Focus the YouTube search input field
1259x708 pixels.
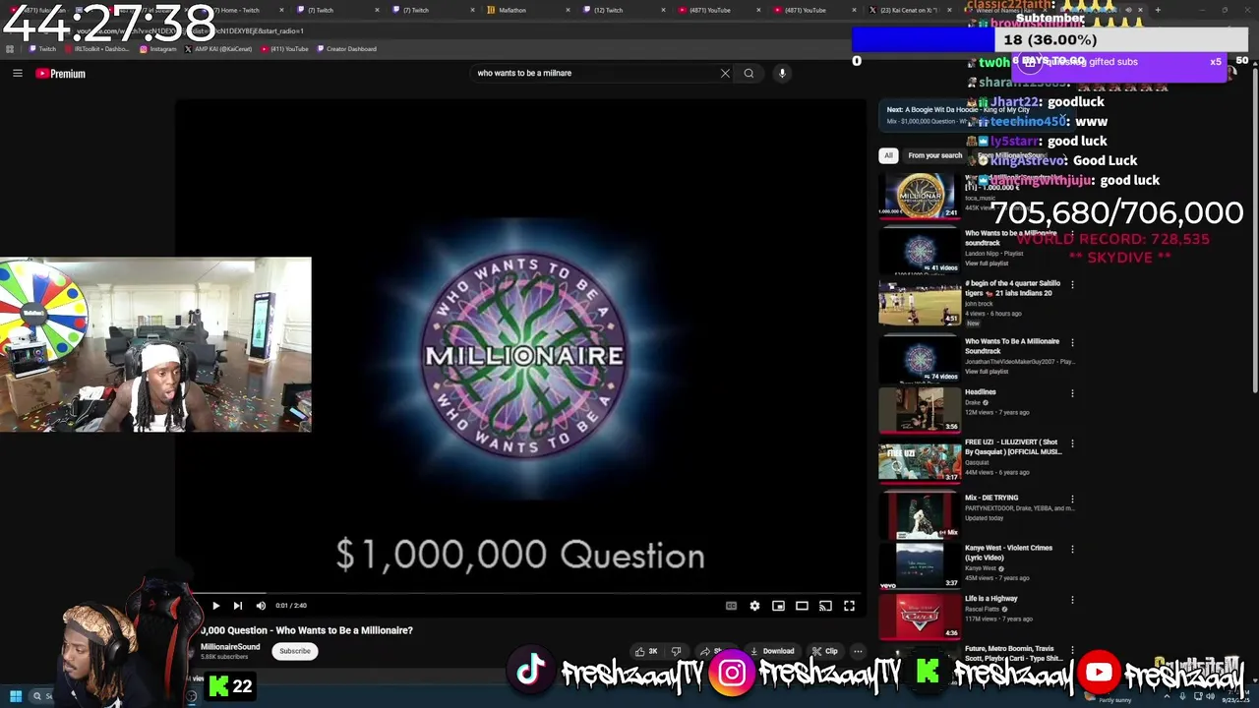595,73
